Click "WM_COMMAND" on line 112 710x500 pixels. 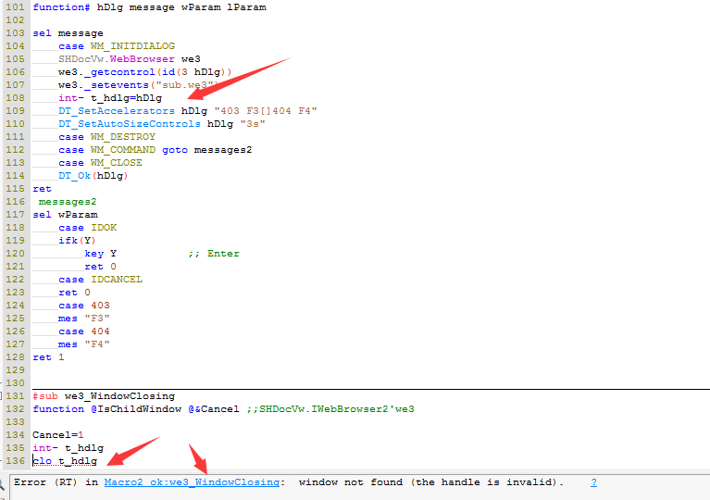[123, 150]
